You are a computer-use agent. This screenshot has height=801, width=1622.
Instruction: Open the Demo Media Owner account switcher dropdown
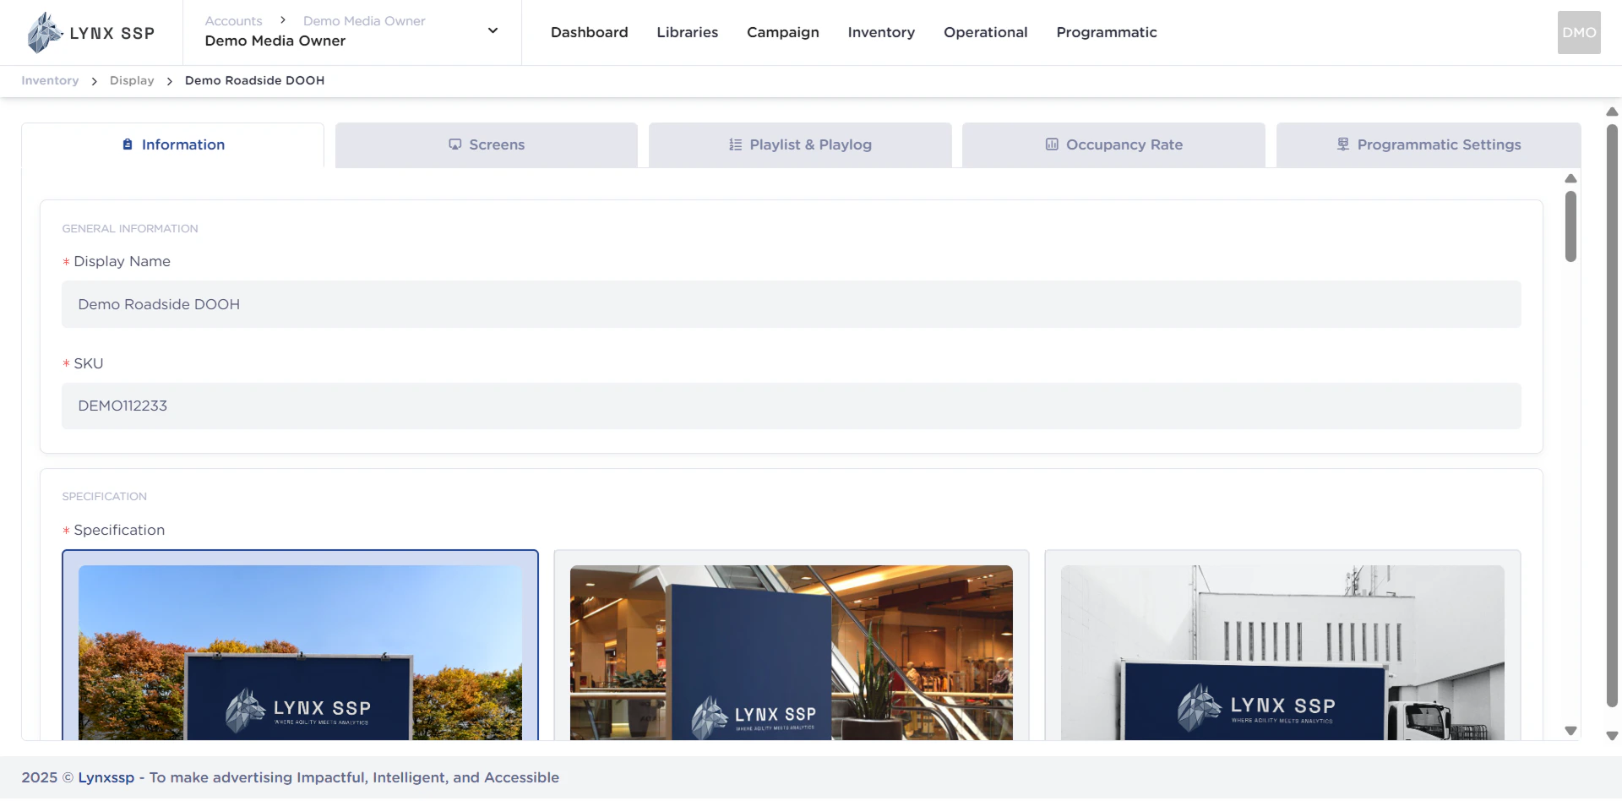point(493,30)
